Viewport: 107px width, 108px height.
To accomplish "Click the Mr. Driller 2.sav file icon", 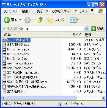I will point(4,54).
